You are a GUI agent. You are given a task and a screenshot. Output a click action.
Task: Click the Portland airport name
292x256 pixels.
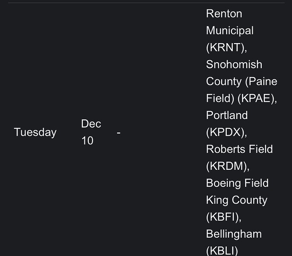click(x=227, y=115)
